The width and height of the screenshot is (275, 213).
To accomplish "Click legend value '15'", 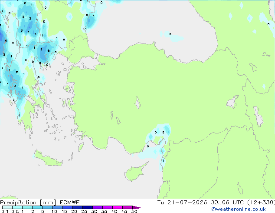I will pos(64,211).
